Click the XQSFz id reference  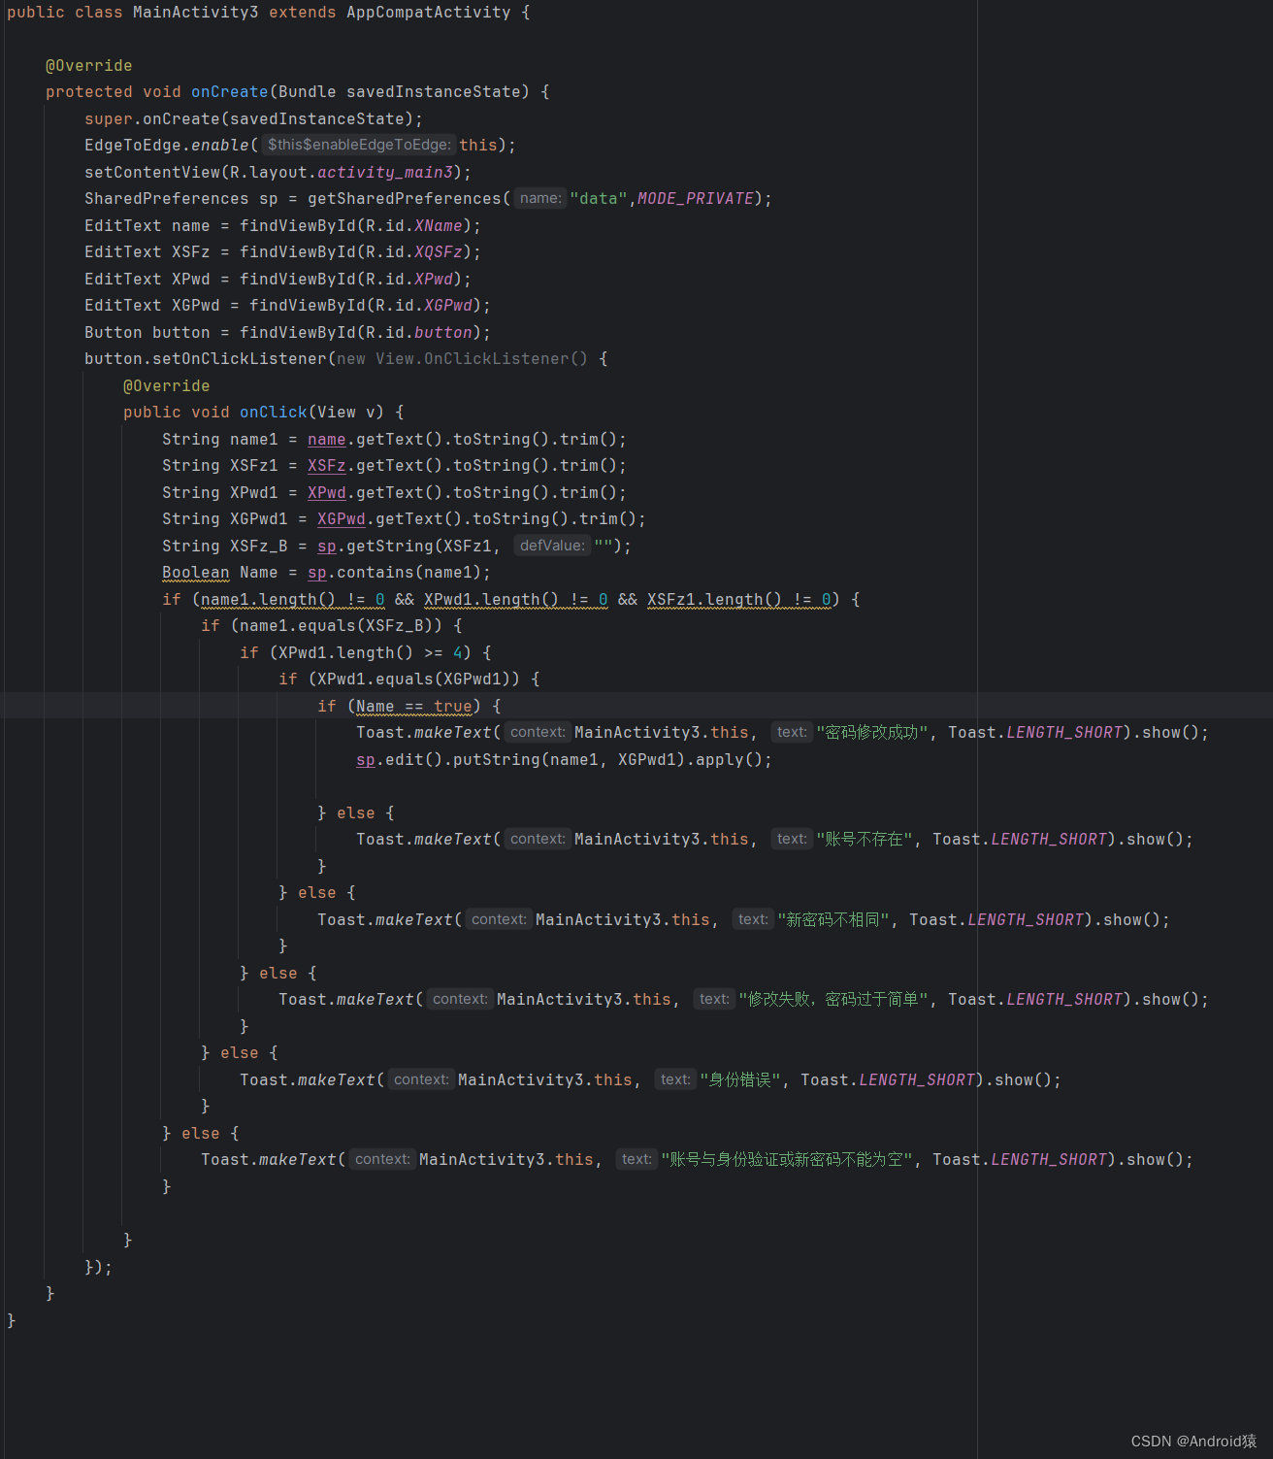438,252
